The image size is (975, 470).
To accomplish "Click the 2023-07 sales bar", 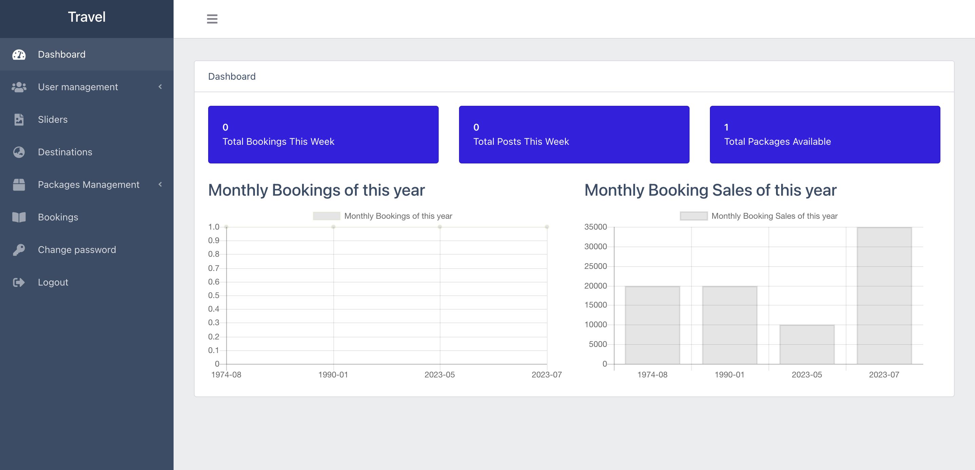I will click(x=884, y=295).
